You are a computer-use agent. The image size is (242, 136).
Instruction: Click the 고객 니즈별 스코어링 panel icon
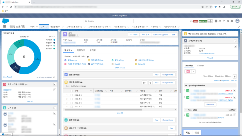click(x=5, y=85)
